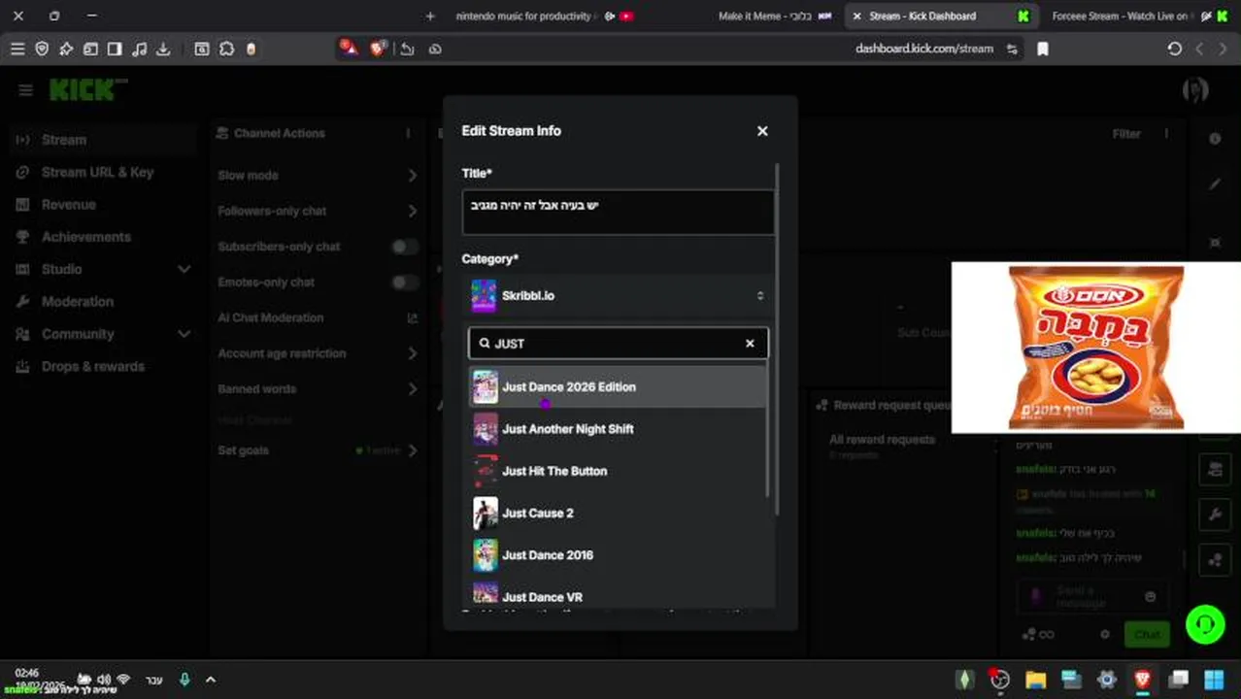Open Revenue in sidebar
1241x699 pixels.
coord(68,205)
